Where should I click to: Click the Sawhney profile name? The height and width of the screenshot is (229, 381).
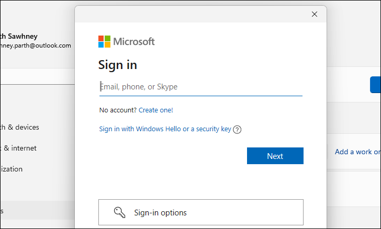click(19, 36)
